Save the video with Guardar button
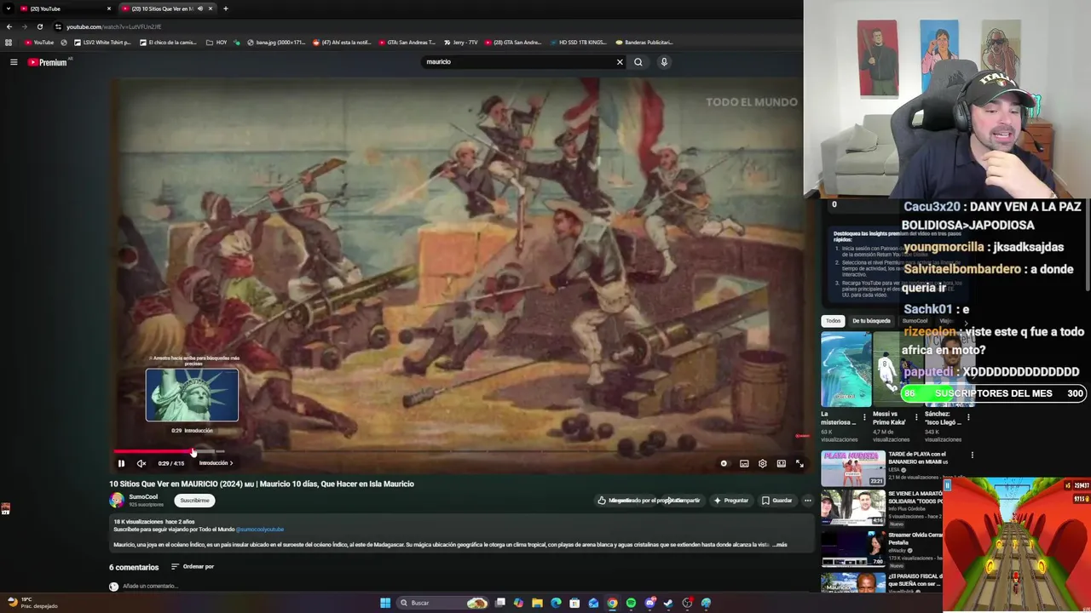1091x613 pixels. [776, 501]
